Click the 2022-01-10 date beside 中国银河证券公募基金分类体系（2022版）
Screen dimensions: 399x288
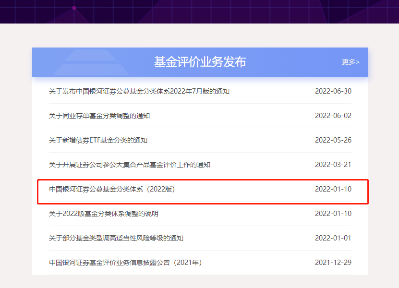point(333,189)
